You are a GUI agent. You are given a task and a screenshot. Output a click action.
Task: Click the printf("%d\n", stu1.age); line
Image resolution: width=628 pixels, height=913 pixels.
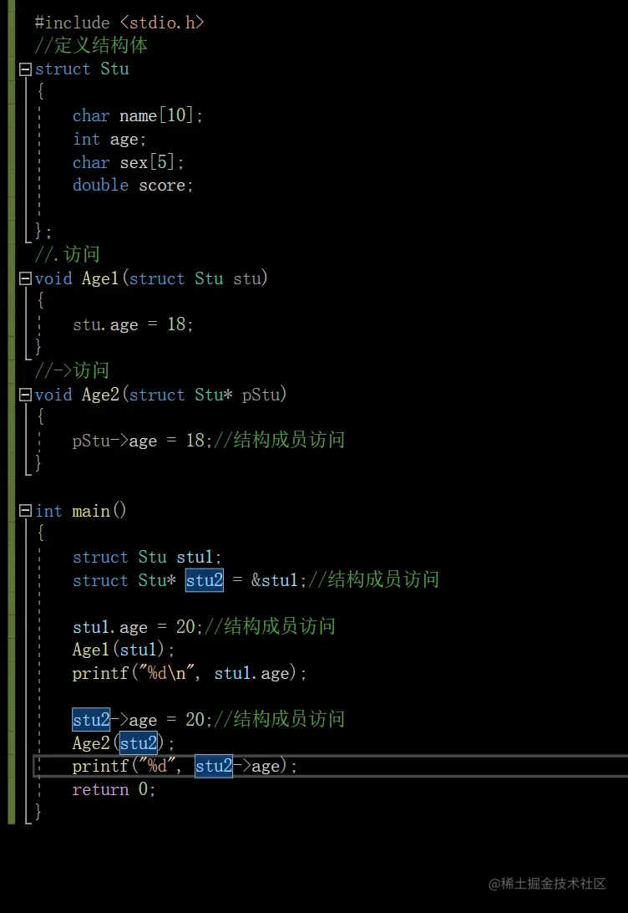point(190,674)
